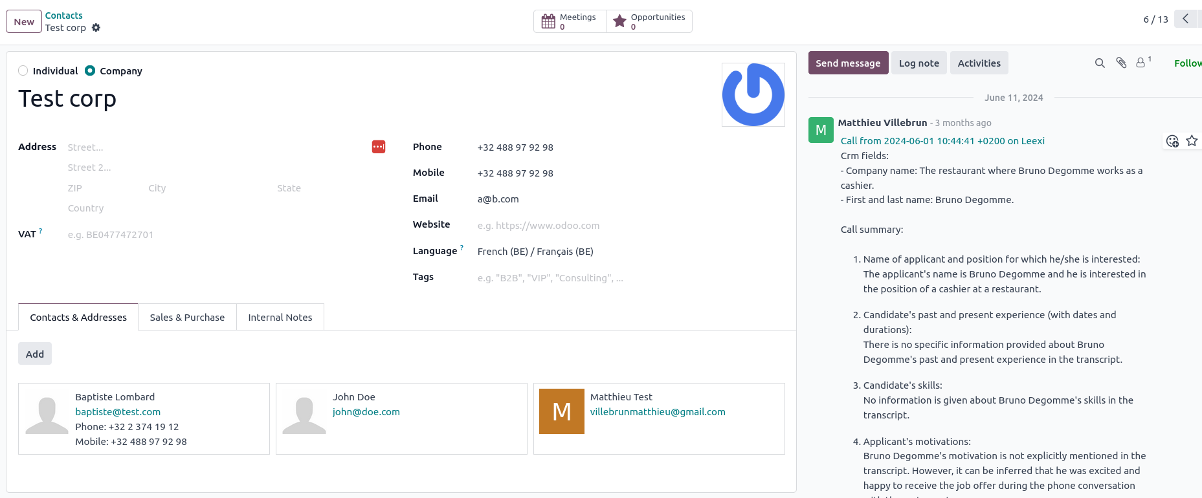Click the Log note button

point(918,63)
